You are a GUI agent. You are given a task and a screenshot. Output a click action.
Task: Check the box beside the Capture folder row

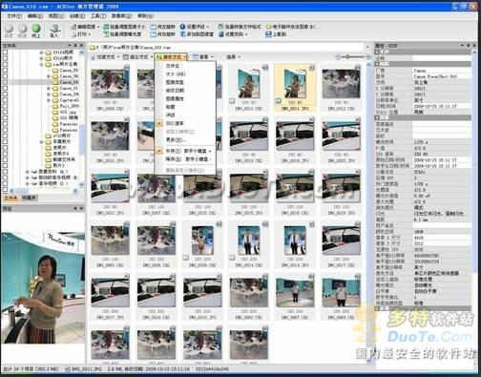point(5,99)
